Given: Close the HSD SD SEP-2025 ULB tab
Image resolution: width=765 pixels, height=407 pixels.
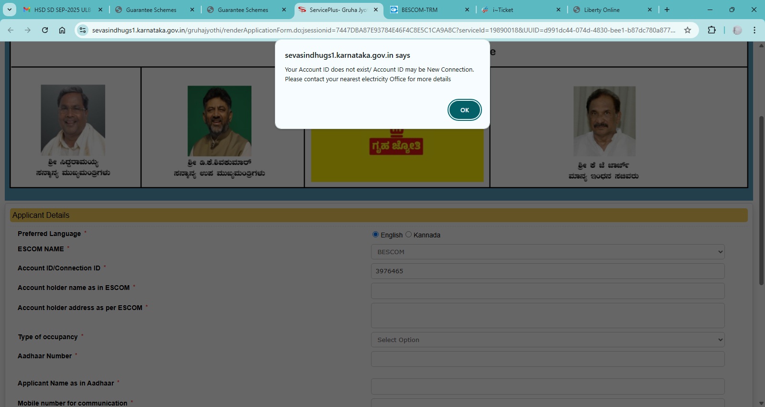Looking at the screenshot, I should tap(100, 10).
